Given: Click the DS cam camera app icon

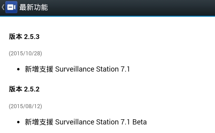Looking at the screenshot, I should click(11, 7).
